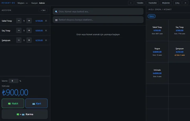190x121 pixels.
Task: Choose Karma mixed payment
Action: 25,114
